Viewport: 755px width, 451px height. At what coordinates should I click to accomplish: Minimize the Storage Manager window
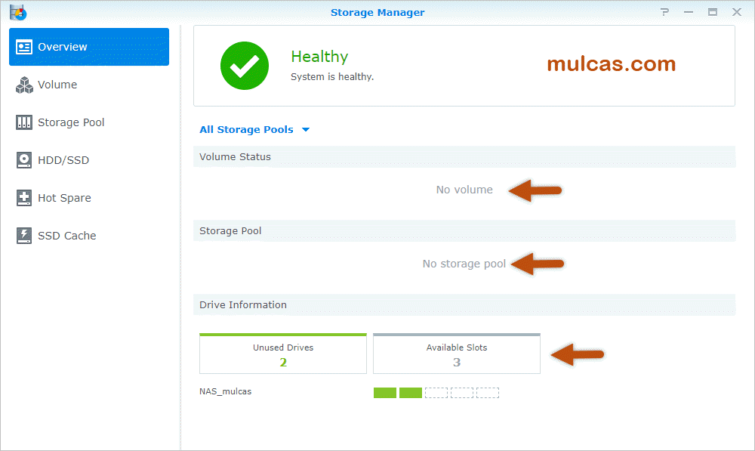689,12
